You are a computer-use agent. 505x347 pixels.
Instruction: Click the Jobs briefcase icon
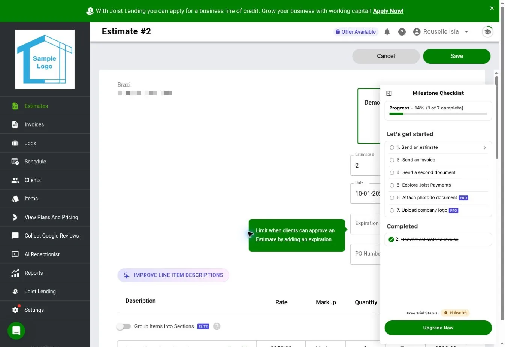(x=15, y=143)
